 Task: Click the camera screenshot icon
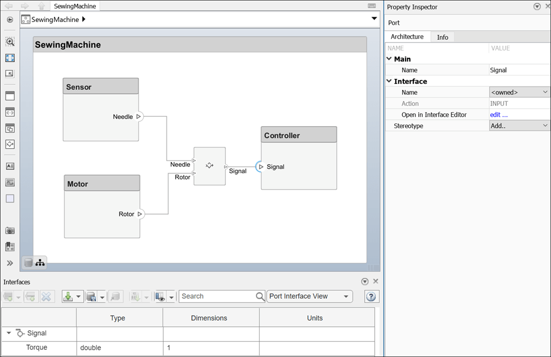point(10,230)
